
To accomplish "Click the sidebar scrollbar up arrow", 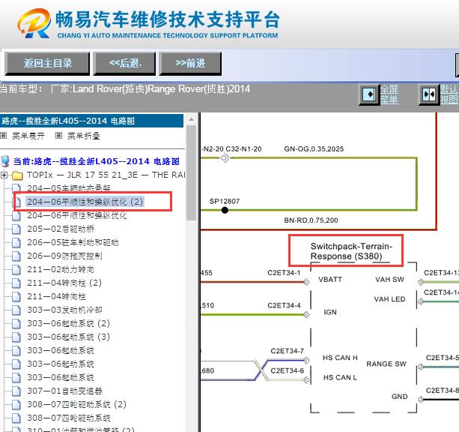I will (191, 119).
